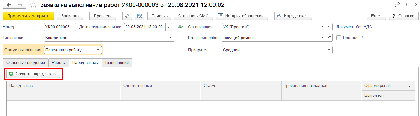Click the Создать наряд-заказ button
The width and height of the screenshot is (420, 116).
point(33,74)
